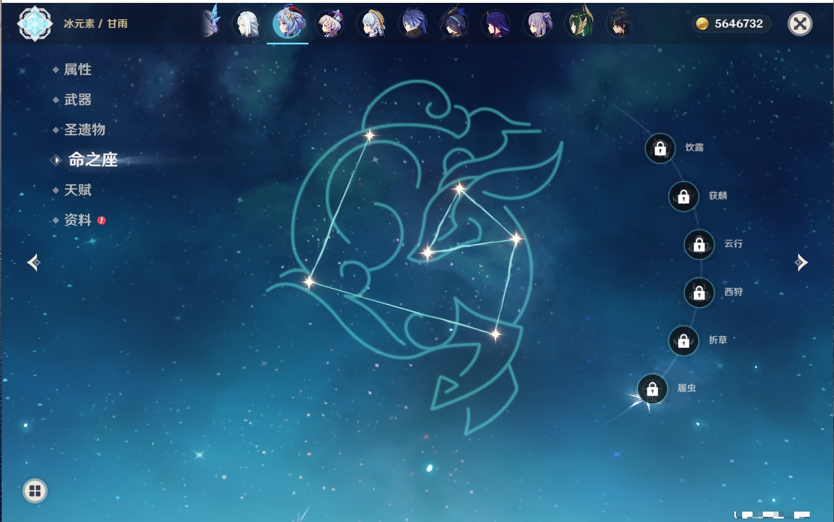Click the 履虫 constellation label

(687, 388)
